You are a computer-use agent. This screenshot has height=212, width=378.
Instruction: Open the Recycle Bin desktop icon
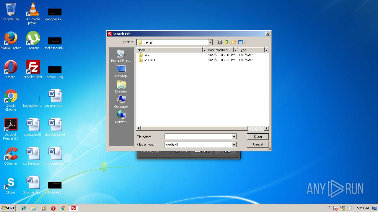click(11, 12)
